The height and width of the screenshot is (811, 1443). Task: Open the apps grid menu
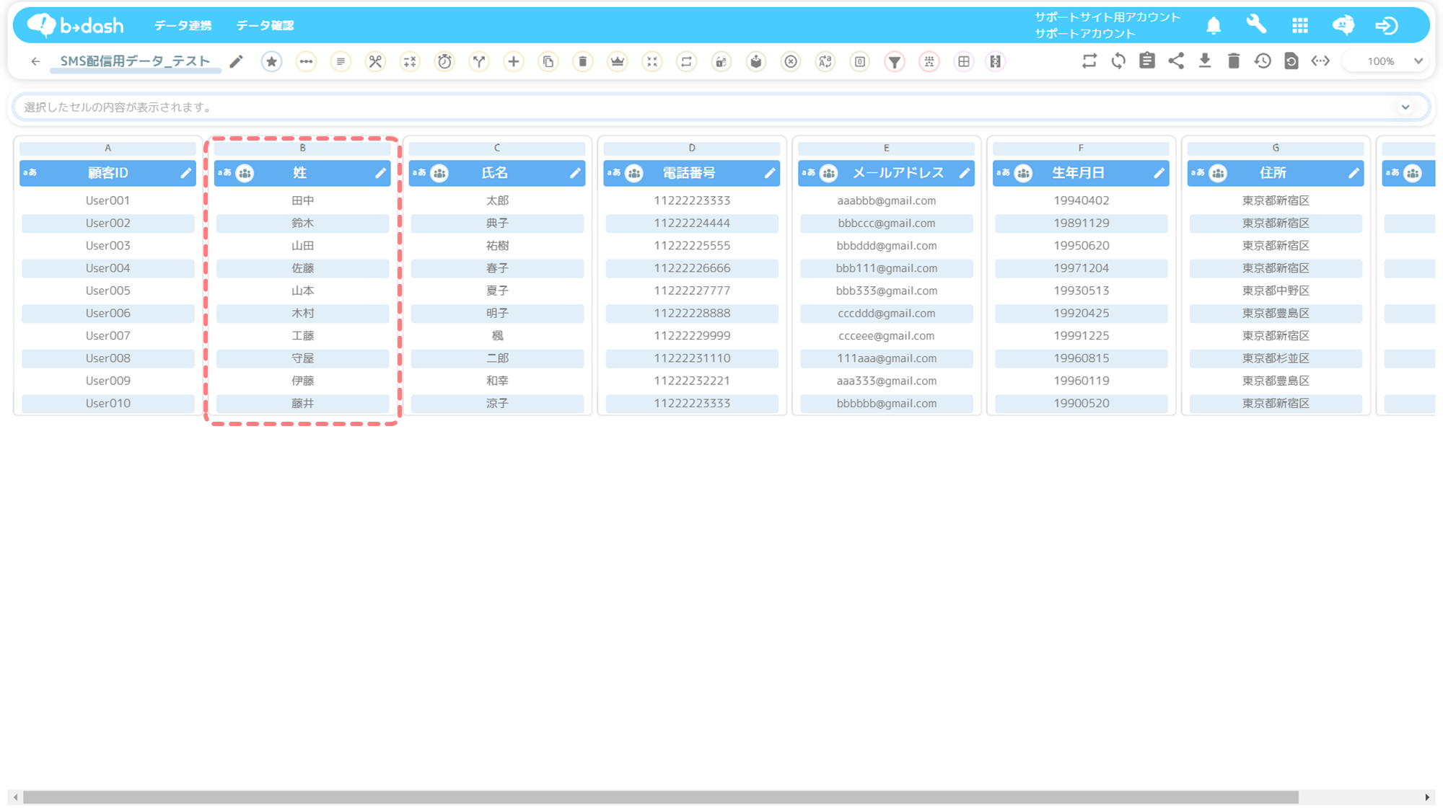[x=1300, y=26]
